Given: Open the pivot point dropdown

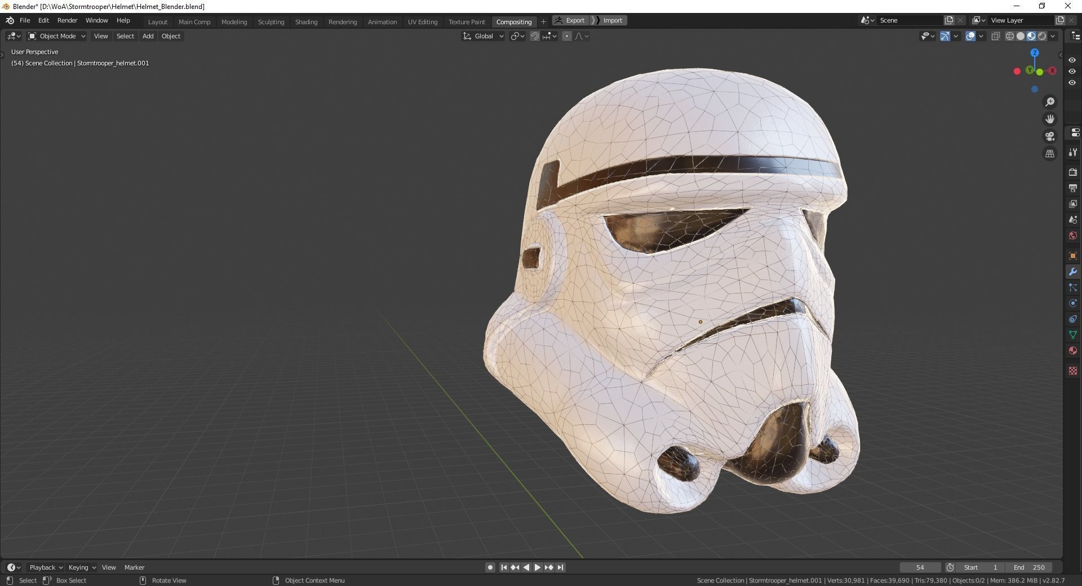Looking at the screenshot, I should [517, 36].
